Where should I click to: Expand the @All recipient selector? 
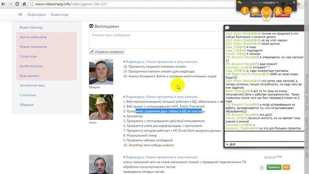tap(231, 145)
